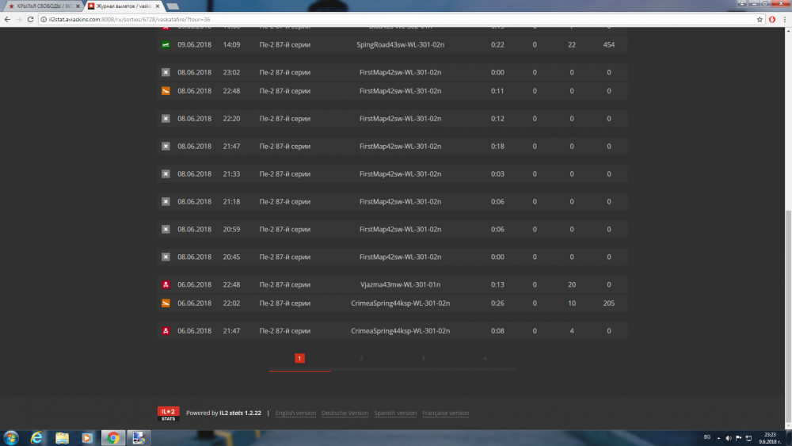The image size is (792, 446).
Task: Click the status icon of the 08.06.2018 23:02 sortie
Action: click(166, 72)
